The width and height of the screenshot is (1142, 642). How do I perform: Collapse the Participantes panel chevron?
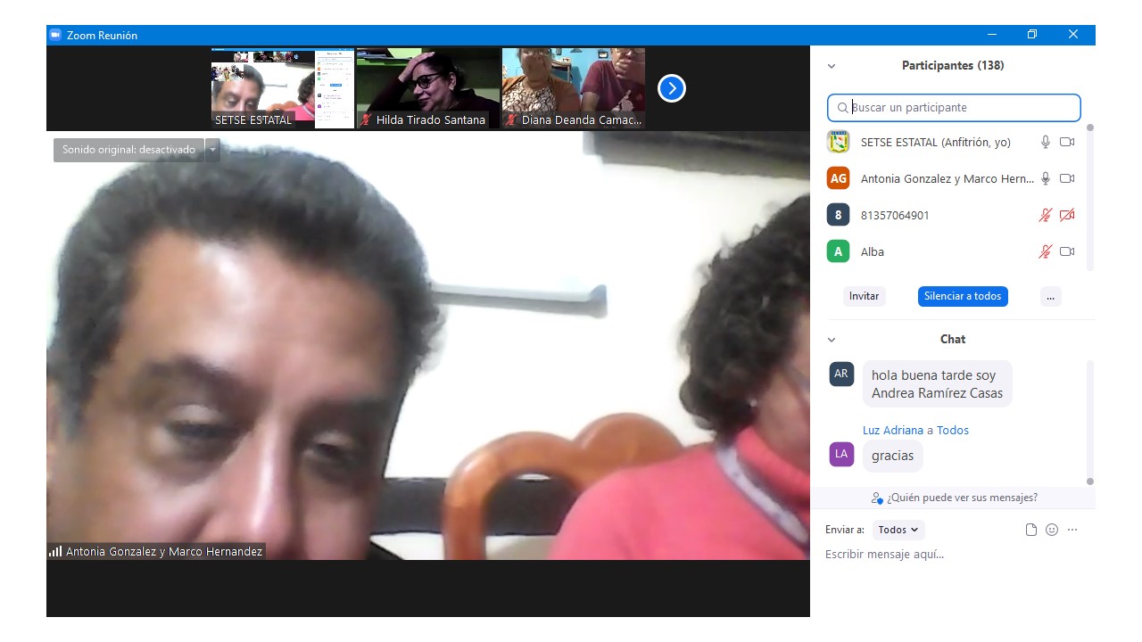tap(832, 66)
